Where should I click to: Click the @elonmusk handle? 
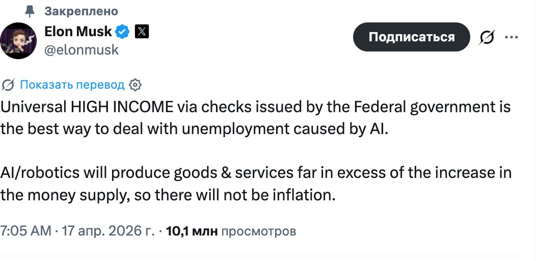pyautogui.click(x=82, y=49)
